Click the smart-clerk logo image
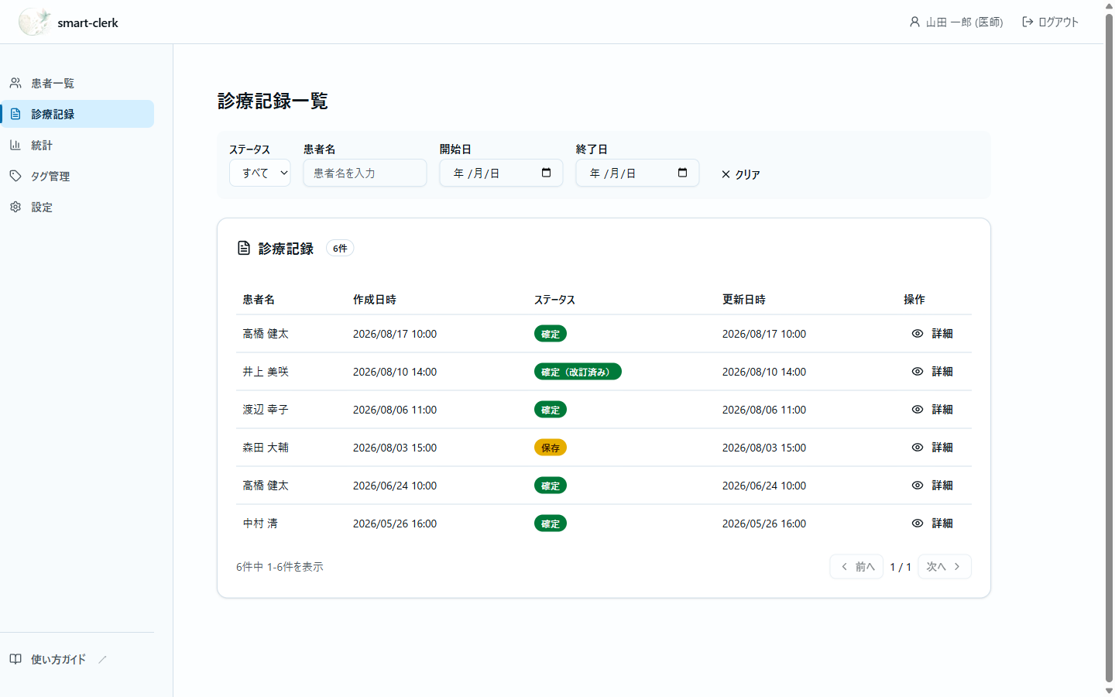This screenshot has height=697, width=1115. click(x=35, y=22)
